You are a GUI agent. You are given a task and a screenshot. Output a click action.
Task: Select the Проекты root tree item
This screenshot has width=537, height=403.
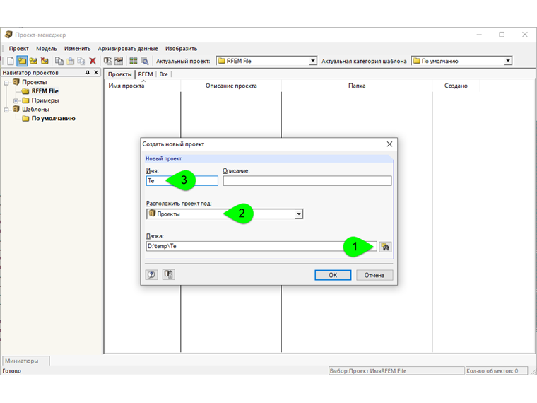[34, 82]
